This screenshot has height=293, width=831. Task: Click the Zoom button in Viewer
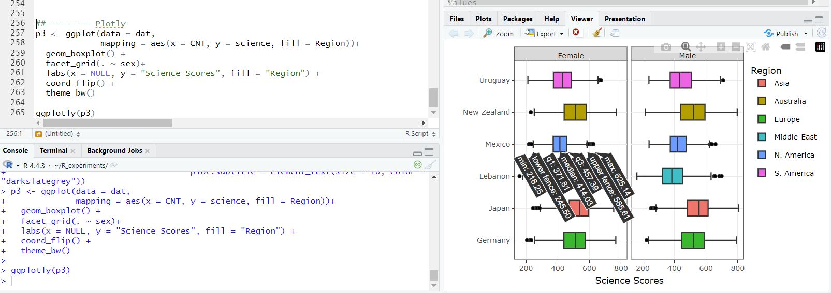[x=499, y=33]
